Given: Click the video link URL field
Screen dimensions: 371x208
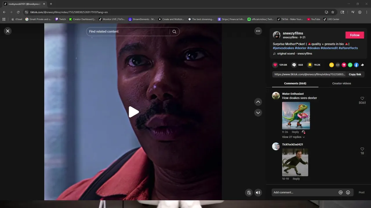Looking at the screenshot, I should [310, 74].
